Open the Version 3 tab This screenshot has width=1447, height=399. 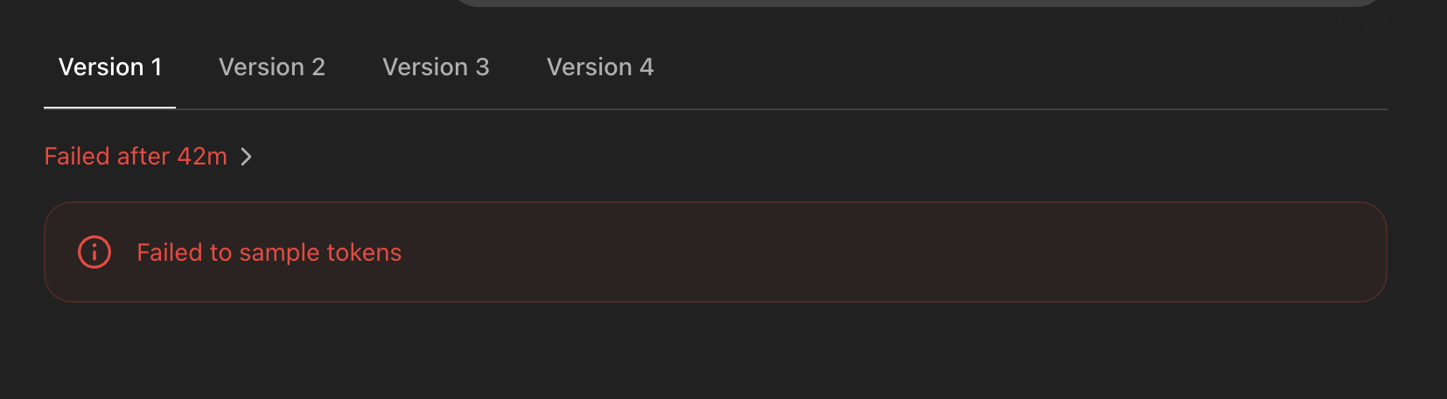436,67
